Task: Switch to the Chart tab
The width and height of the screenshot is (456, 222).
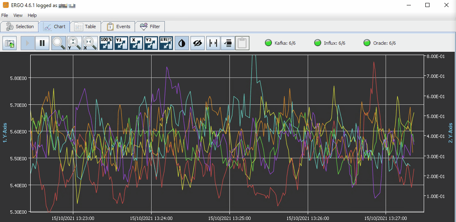Action: click(54, 27)
